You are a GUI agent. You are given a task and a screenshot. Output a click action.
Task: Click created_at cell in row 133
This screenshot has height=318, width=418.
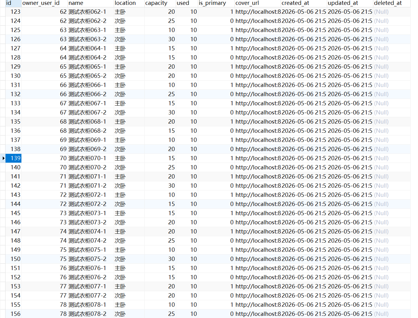304,103
